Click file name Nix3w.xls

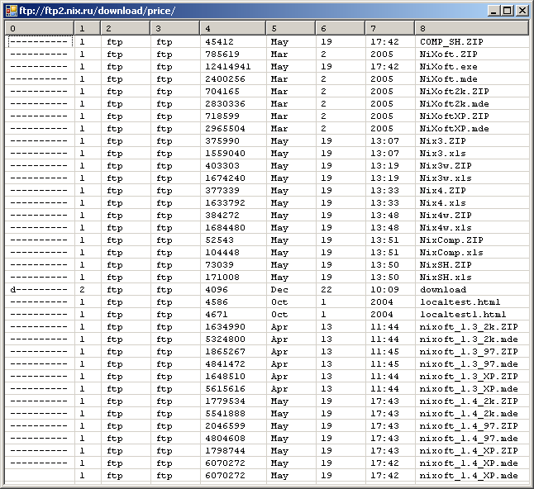pos(446,178)
